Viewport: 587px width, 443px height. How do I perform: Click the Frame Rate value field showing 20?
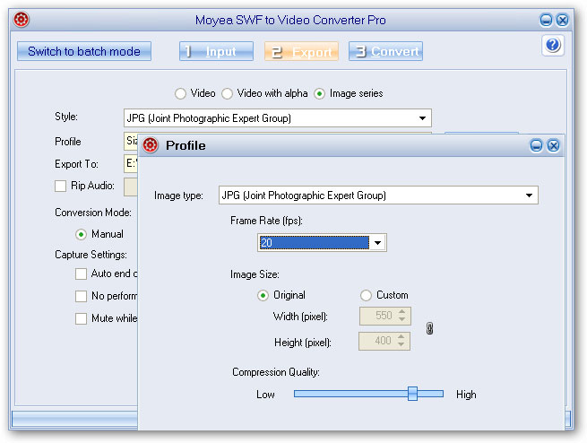coord(314,243)
